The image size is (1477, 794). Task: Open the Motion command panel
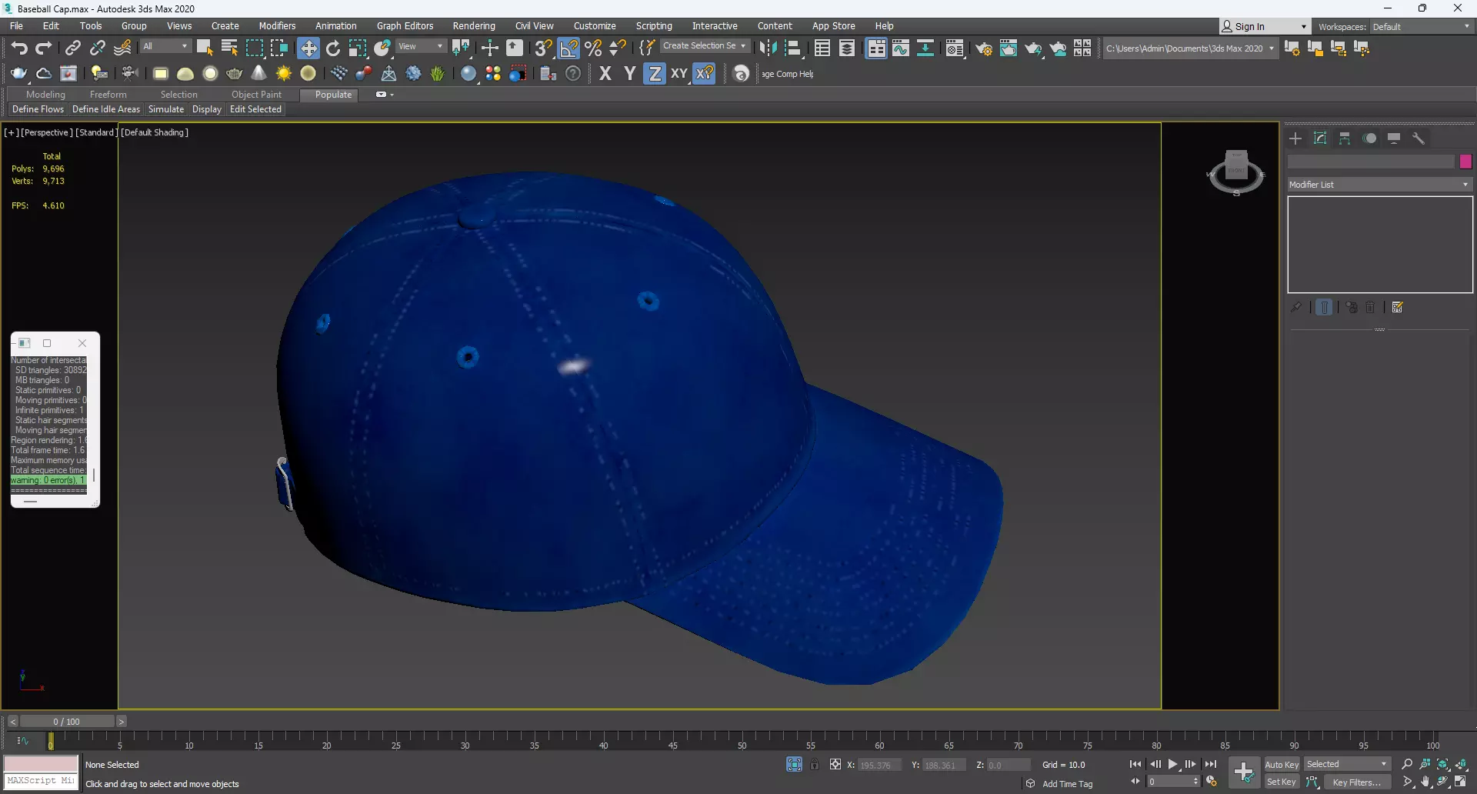click(1369, 138)
